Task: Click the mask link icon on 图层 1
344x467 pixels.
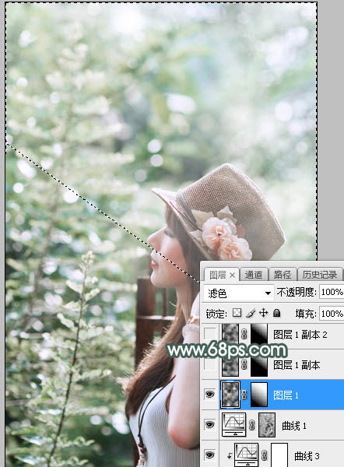Action: (x=244, y=395)
